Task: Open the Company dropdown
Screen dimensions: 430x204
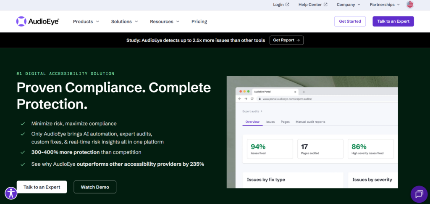Action: [348, 4]
